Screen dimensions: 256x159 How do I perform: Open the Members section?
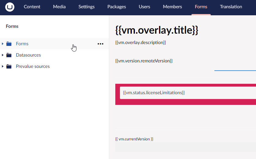click(x=173, y=7)
